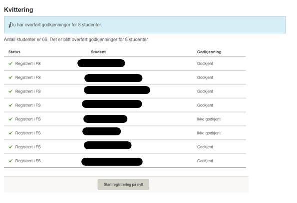Click the green checkmark in the second row
This screenshot has height=203, width=297.
(10, 77)
